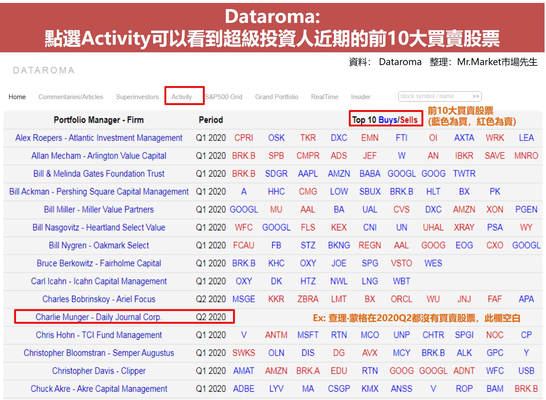Click HHC ticker in Bill Ackman row
Screen dimensions: 546x400
click(x=276, y=191)
